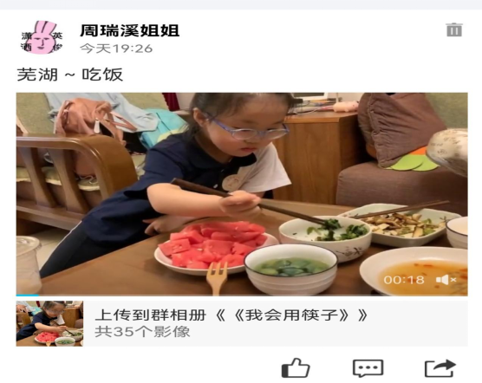
Task: Click the 今天19:26 timestamp
Action: (116, 49)
